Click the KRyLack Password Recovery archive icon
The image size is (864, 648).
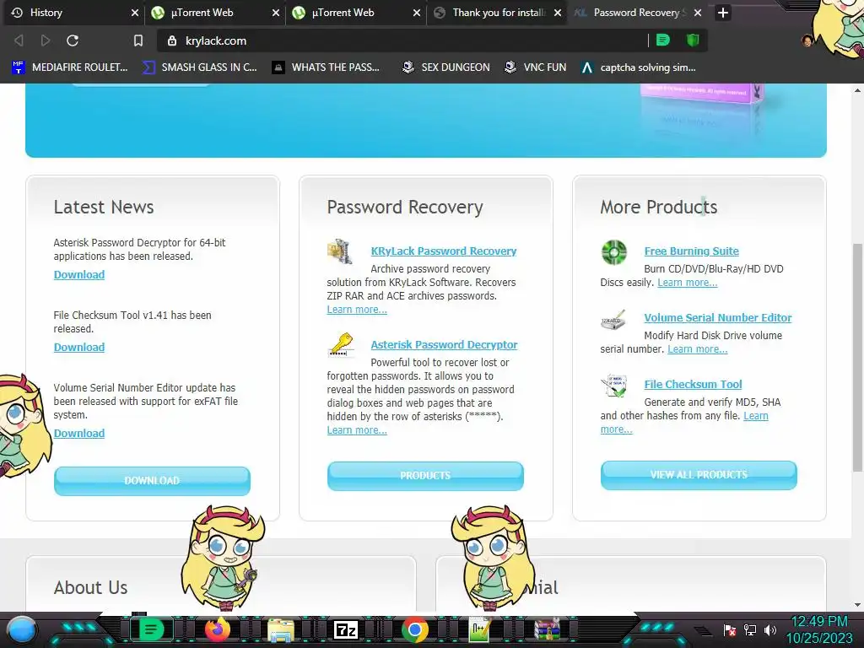[340, 251]
